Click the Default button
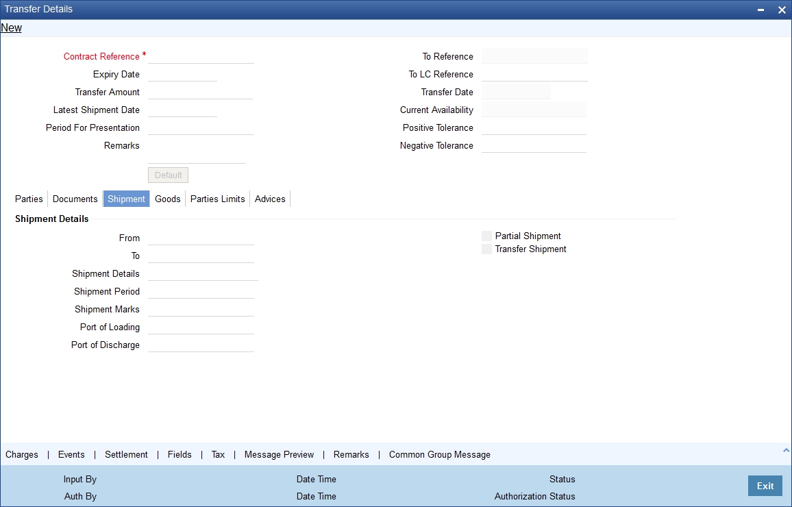792x507 pixels. (x=169, y=175)
